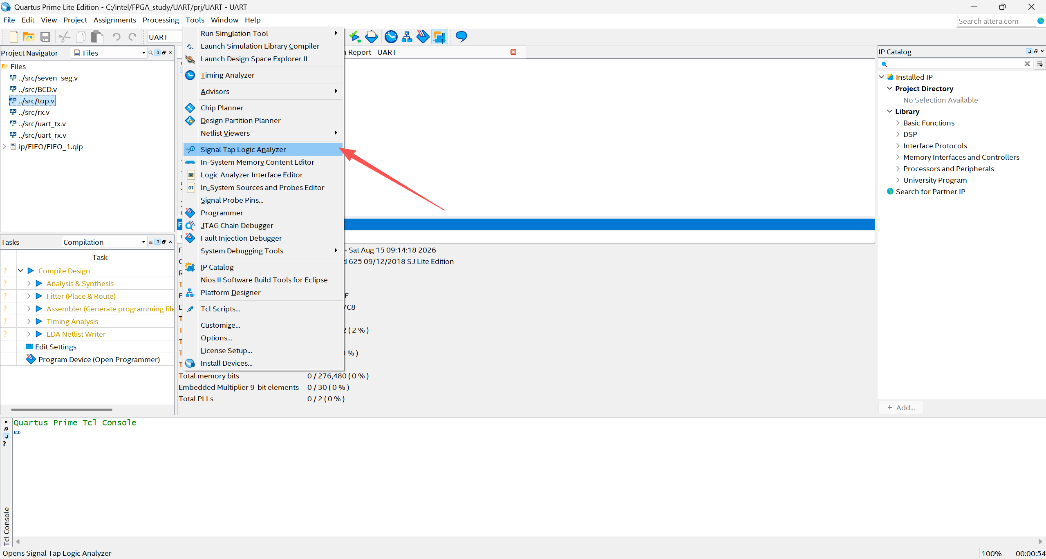The height and width of the screenshot is (559, 1046).
Task: Click the Programmer toolbar icon
Action: click(423, 37)
